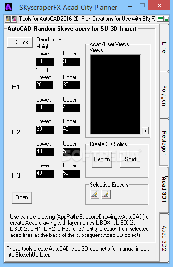Image resolution: width=173 pixels, height=267 pixels.
Task: Click the second small pink toolbar icon beside 'Tools for'
Action: click(14, 19)
